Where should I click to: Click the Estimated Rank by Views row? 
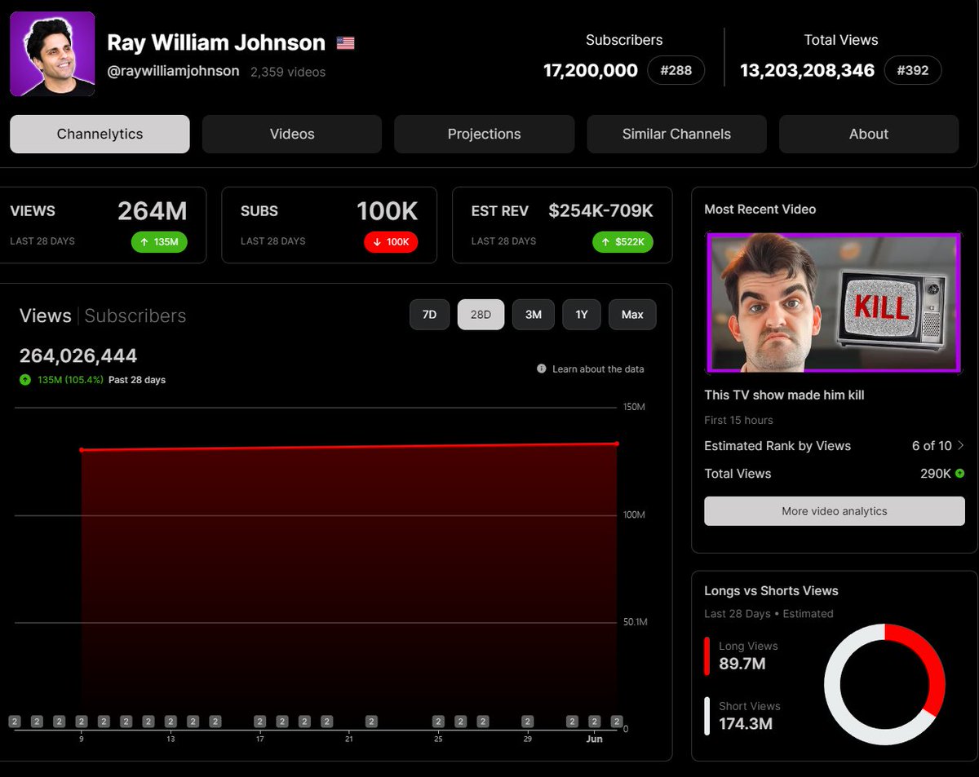[x=834, y=446]
